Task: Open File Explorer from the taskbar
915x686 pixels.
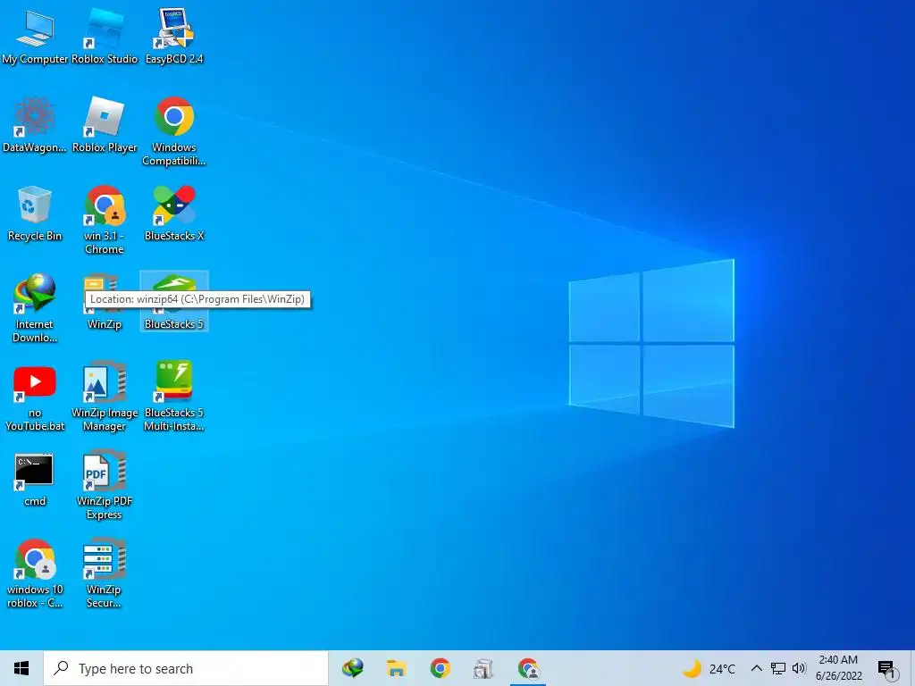Action: pyautogui.click(x=396, y=668)
